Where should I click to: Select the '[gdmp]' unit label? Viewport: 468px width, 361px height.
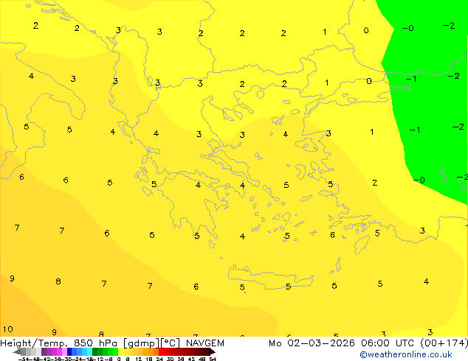point(142,343)
